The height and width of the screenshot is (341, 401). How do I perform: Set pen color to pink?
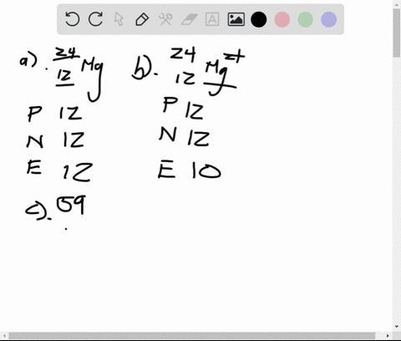(282, 19)
